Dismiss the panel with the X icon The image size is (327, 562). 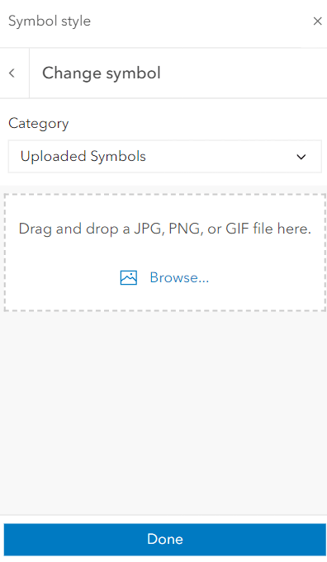point(317,21)
